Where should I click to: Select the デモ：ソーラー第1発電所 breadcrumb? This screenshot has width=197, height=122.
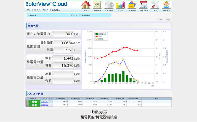80,15
